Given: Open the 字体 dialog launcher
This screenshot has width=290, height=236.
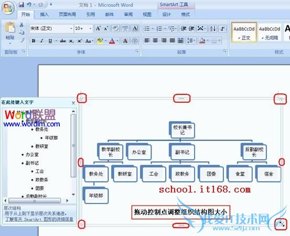Looking at the screenshot, I should (137, 51).
